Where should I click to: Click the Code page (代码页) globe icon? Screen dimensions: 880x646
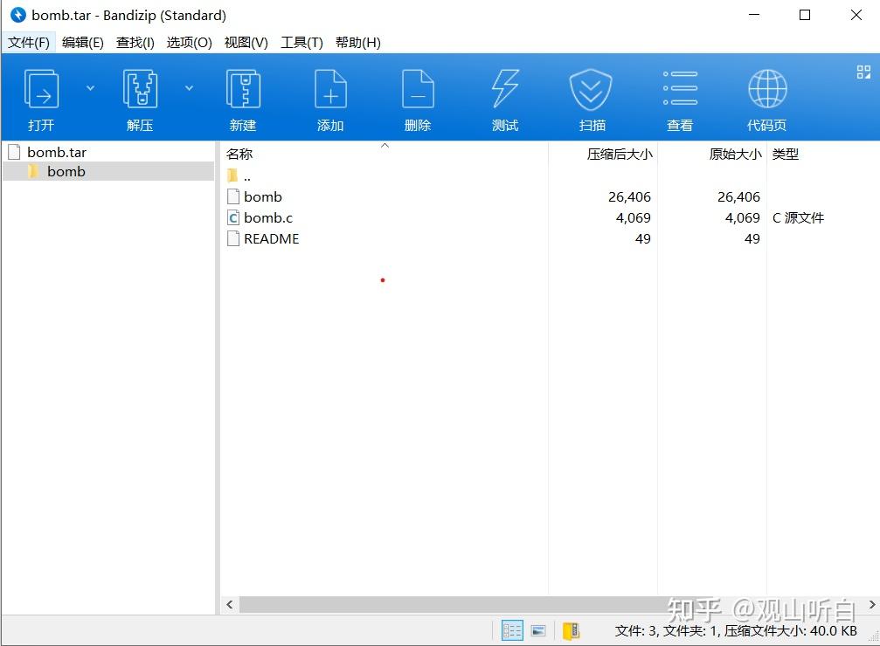pos(767,88)
